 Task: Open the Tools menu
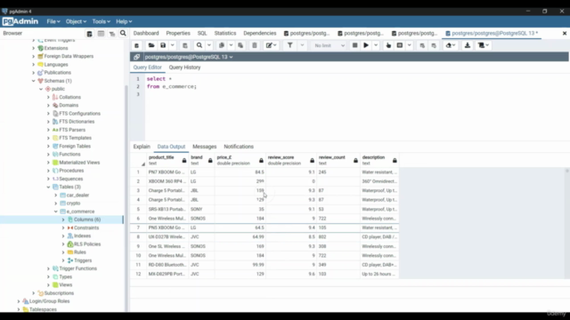(x=101, y=21)
